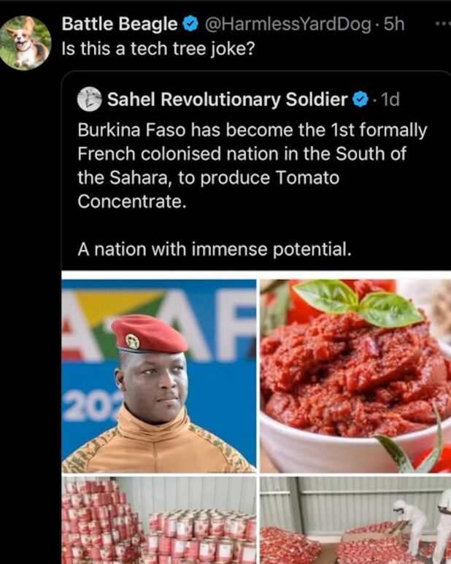The image size is (451, 564).
Task: Click "A nation with immense potential." line
Action: tap(215, 250)
